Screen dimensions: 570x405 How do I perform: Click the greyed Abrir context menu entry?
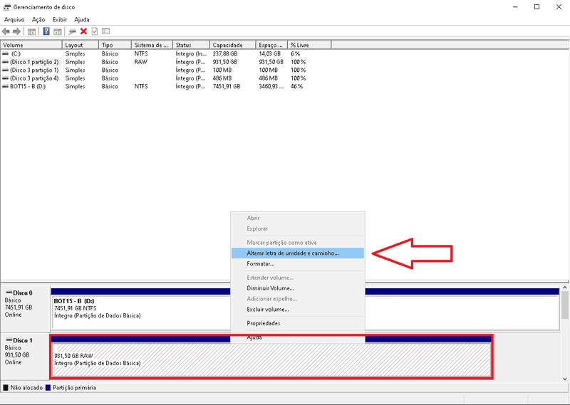(297, 218)
